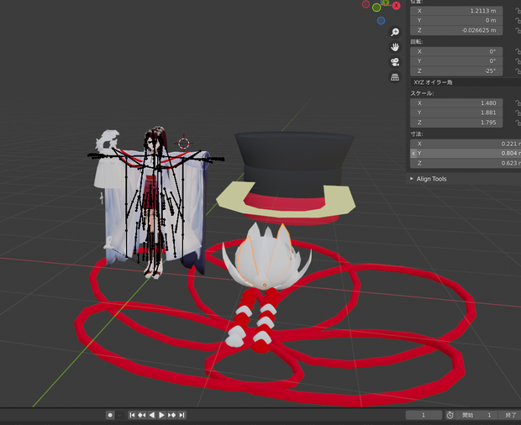Click dimensions Y field 0.804

pos(466,154)
